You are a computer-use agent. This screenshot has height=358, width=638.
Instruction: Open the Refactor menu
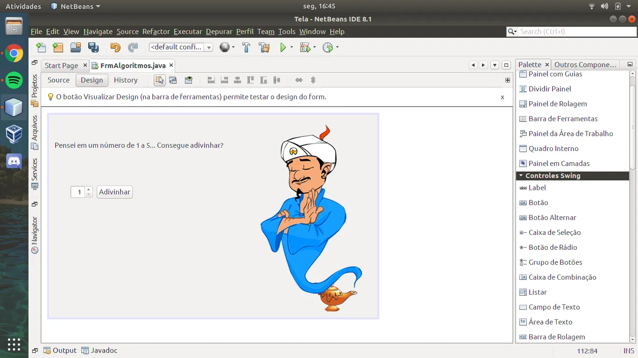coord(156,32)
